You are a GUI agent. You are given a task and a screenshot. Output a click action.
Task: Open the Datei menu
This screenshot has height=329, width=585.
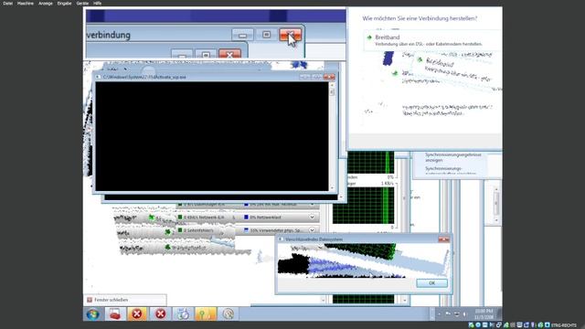click(x=7, y=3)
